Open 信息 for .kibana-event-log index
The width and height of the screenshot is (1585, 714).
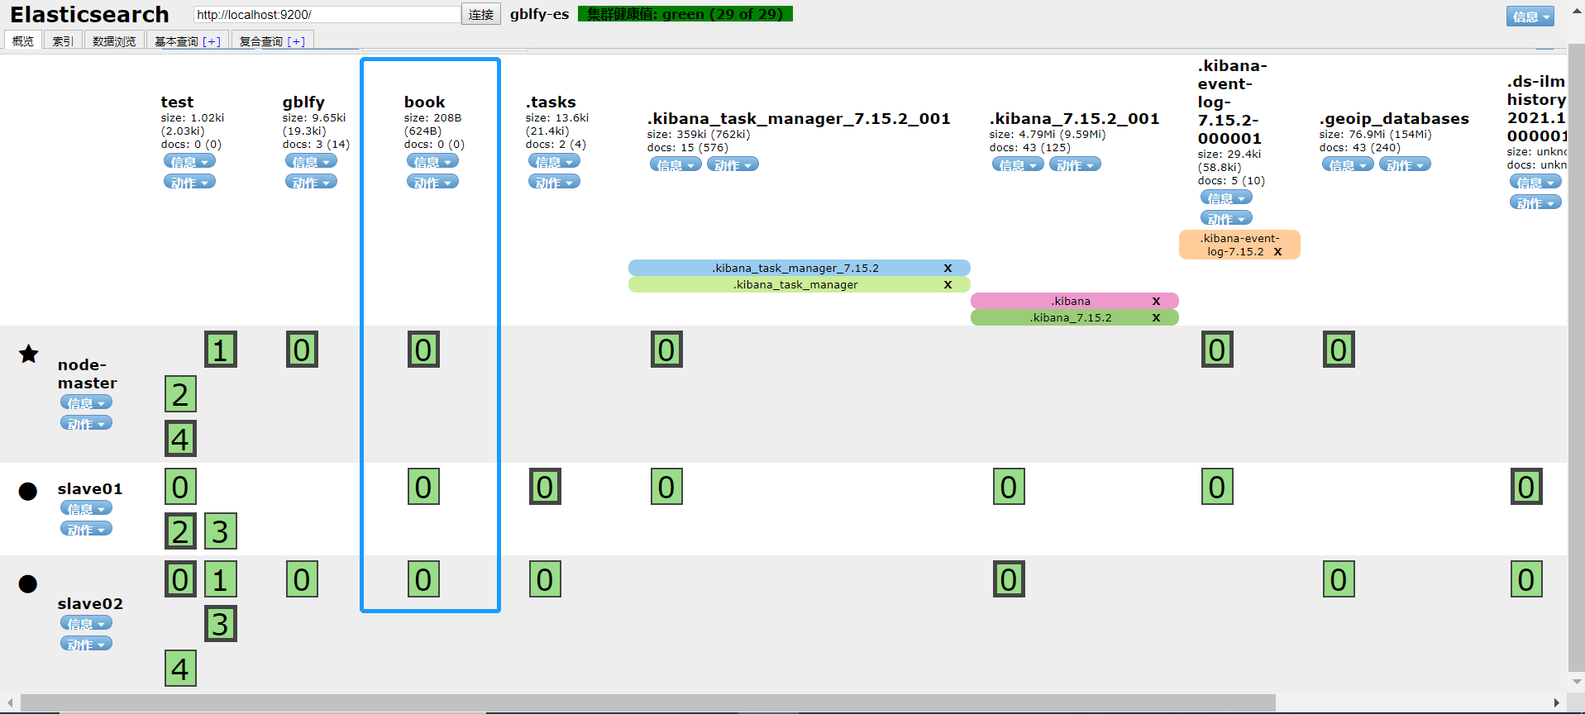pos(1226,198)
